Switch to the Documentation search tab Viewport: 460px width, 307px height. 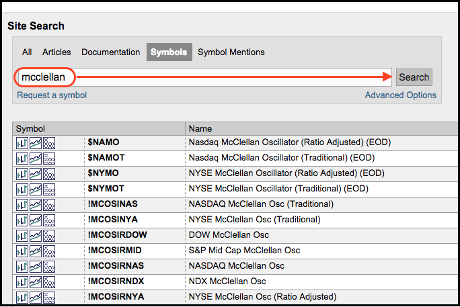click(110, 52)
